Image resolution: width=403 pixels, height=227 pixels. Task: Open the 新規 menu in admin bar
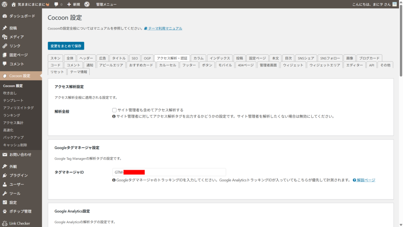[74, 4]
